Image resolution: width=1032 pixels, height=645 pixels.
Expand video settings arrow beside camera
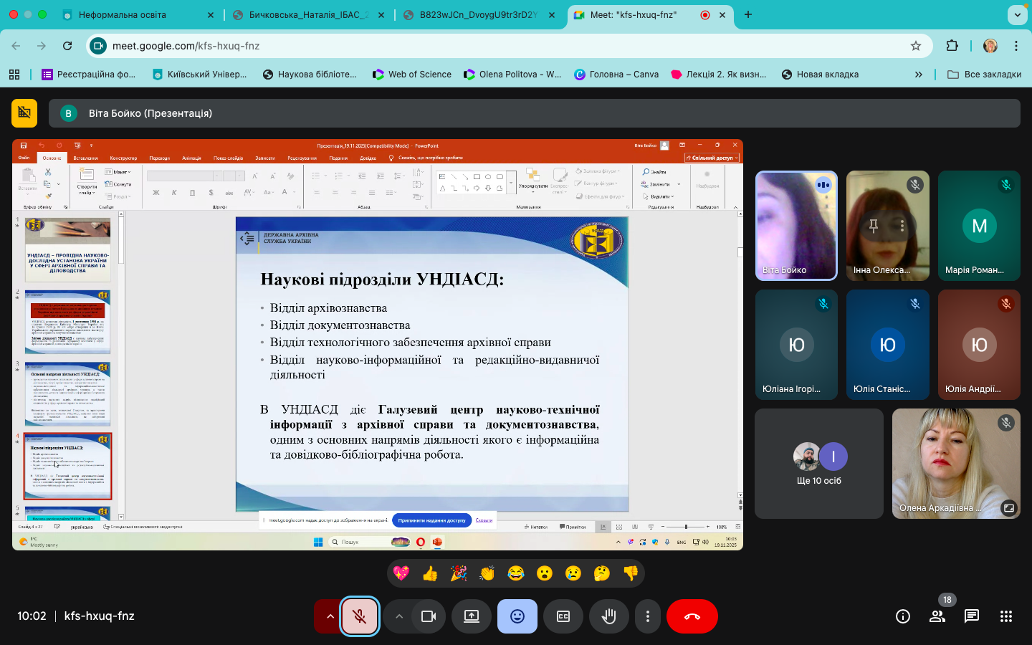click(399, 616)
